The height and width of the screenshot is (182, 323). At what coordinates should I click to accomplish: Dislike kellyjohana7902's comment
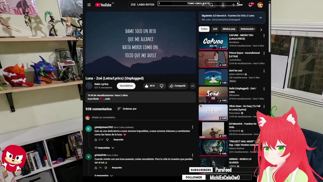107,140
